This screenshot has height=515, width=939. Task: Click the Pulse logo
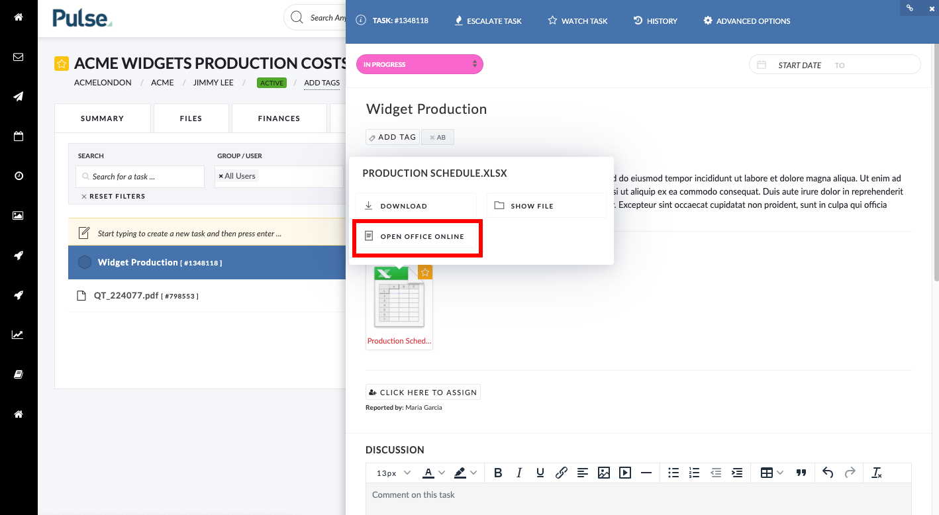click(x=83, y=18)
